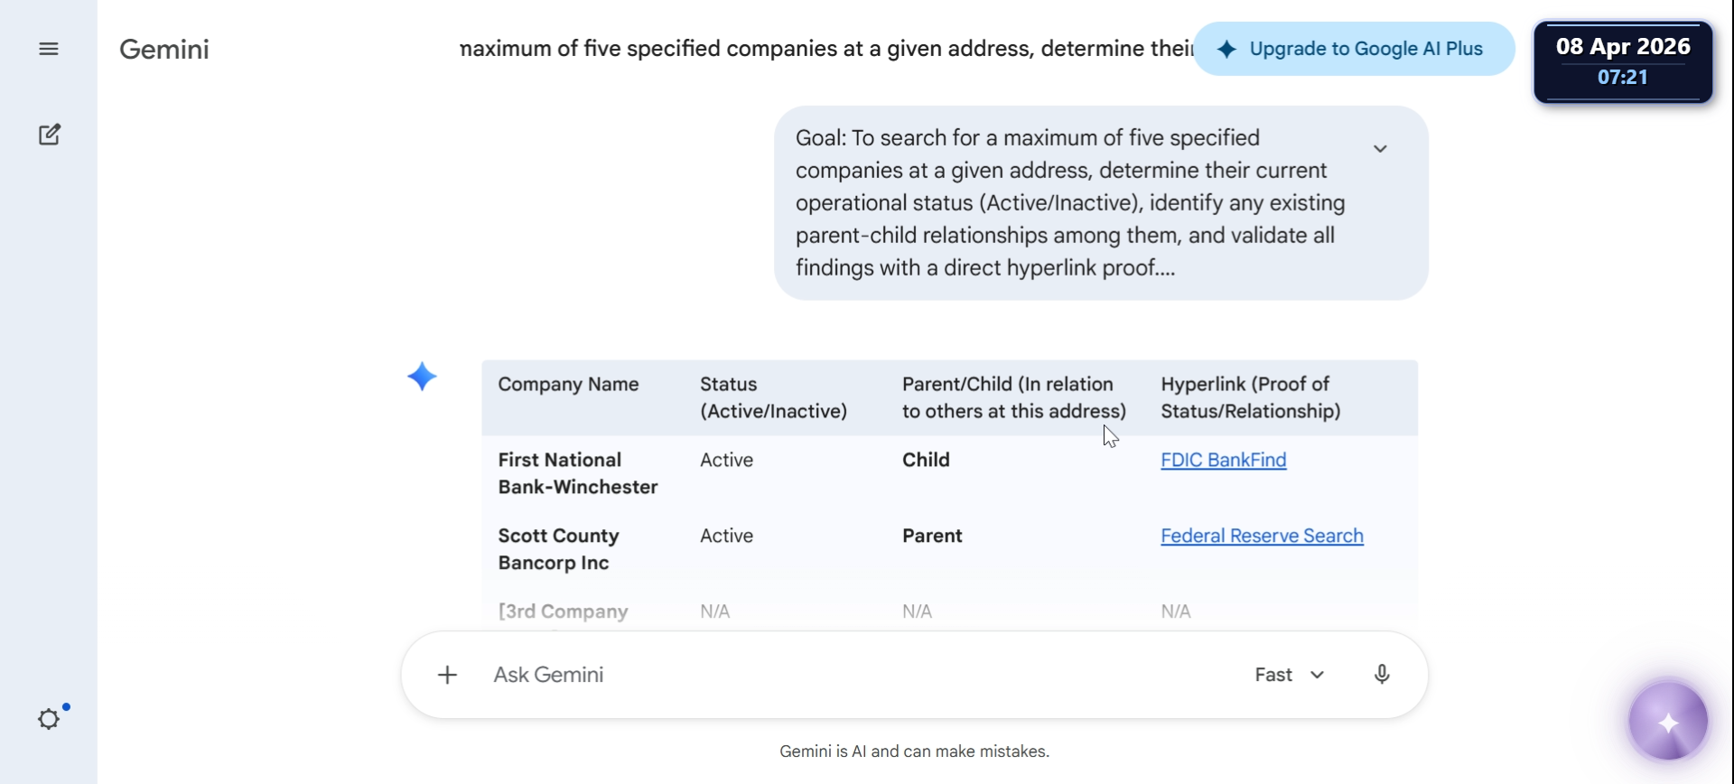
Task: Start a new chat with the edit icon
Action: tap(50, 135)
